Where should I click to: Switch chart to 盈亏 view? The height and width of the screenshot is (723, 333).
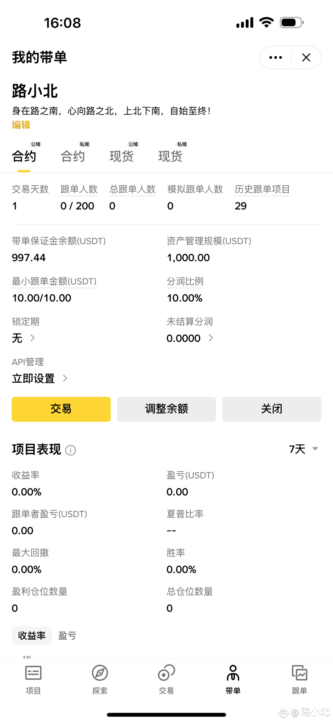coord(67,635)
